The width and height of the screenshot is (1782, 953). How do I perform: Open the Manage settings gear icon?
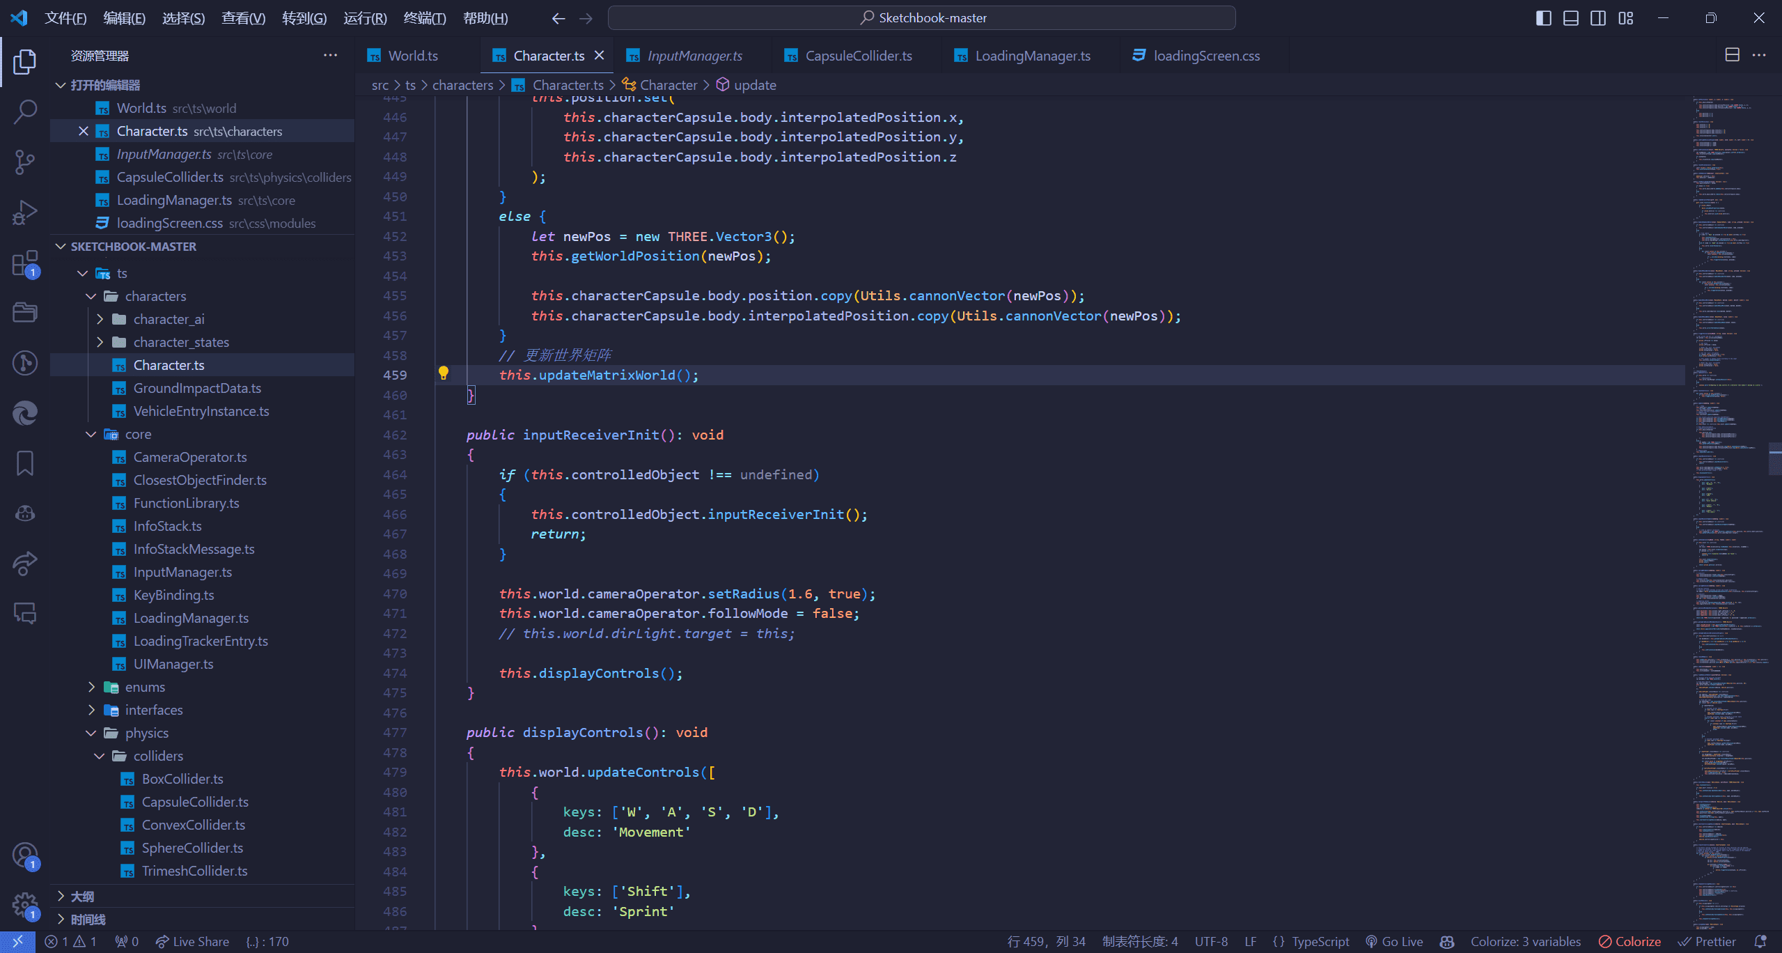point(25,906)
